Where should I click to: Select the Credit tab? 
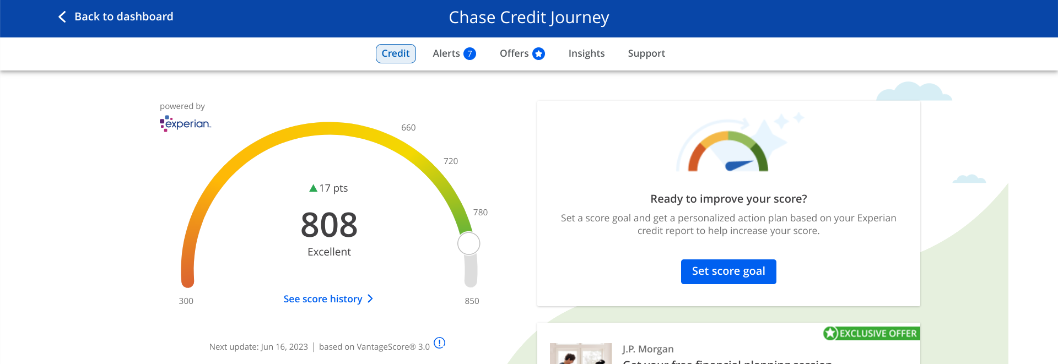[x=396, y=53]
